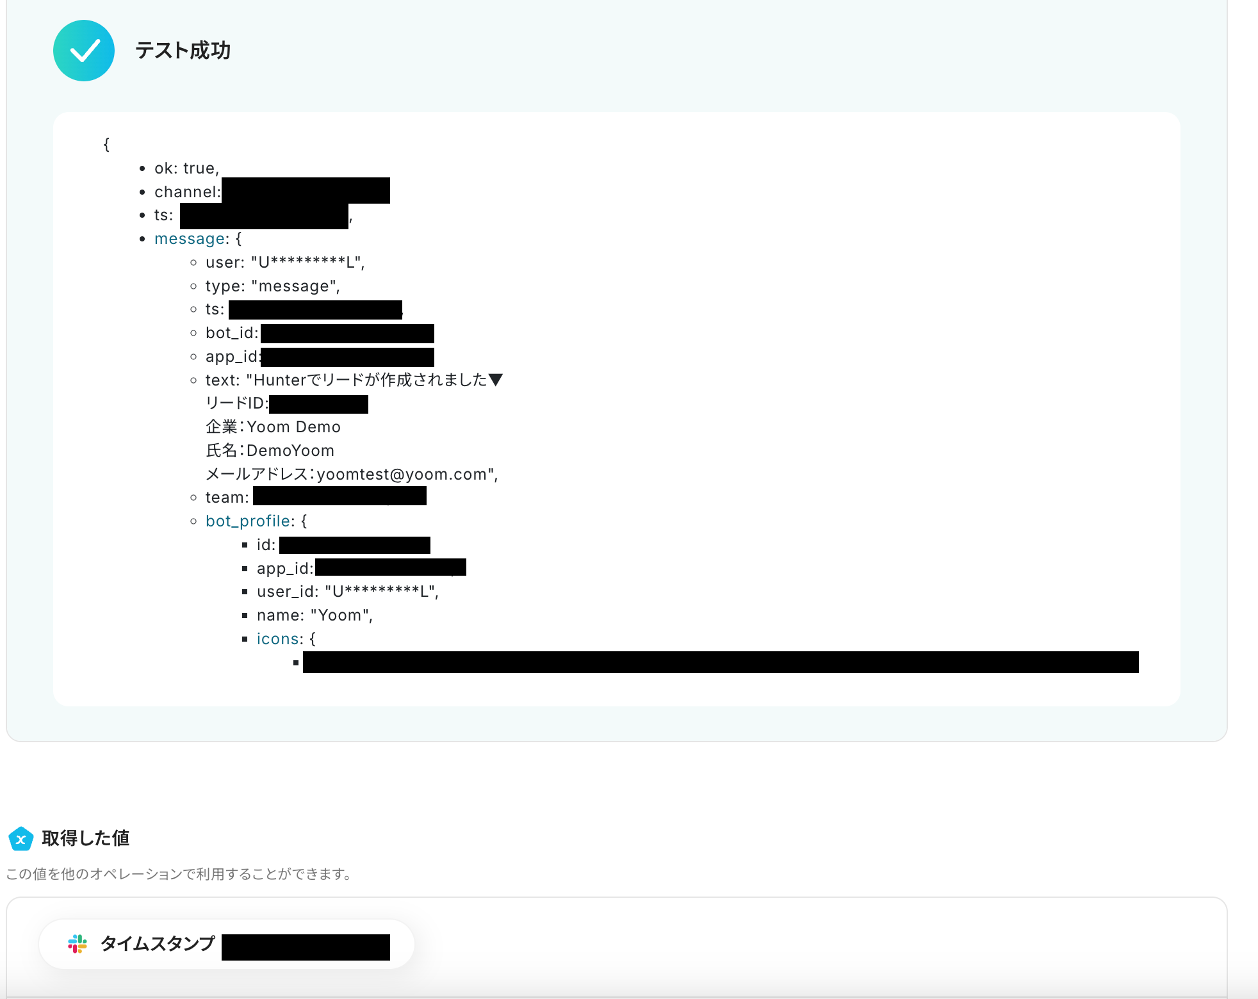Click the 取得した値 section heading
The height and width of the screenshot is (999, 1258).
[x=86, y=838]
